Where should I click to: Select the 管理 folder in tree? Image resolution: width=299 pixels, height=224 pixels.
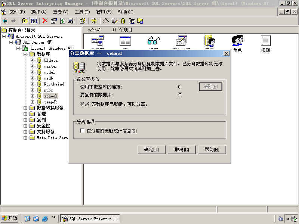(x=41, y=114)
